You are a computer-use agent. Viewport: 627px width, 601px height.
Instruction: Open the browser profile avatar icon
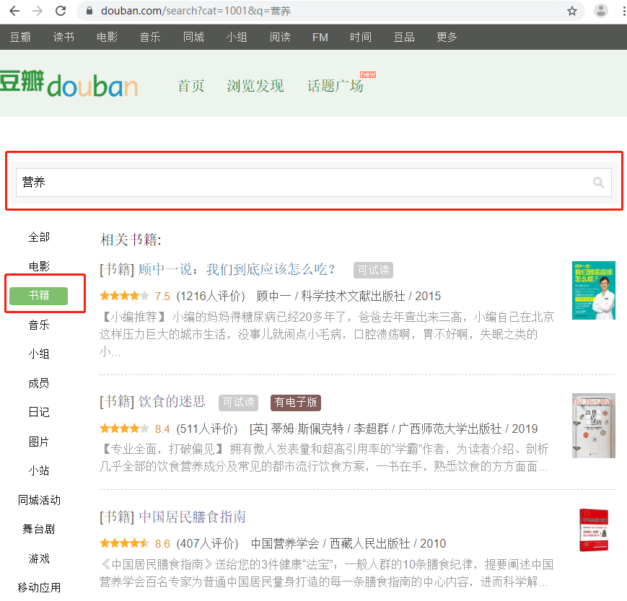tap(600, 11)
